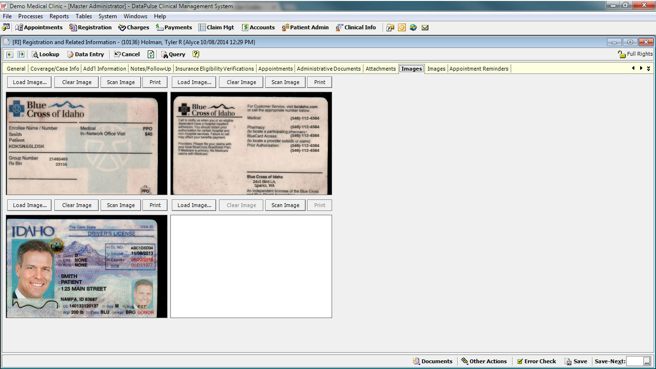Screen dimensions: 656x369
Task: Click the clock icon in main toolbar
Action: pos(401,27)
